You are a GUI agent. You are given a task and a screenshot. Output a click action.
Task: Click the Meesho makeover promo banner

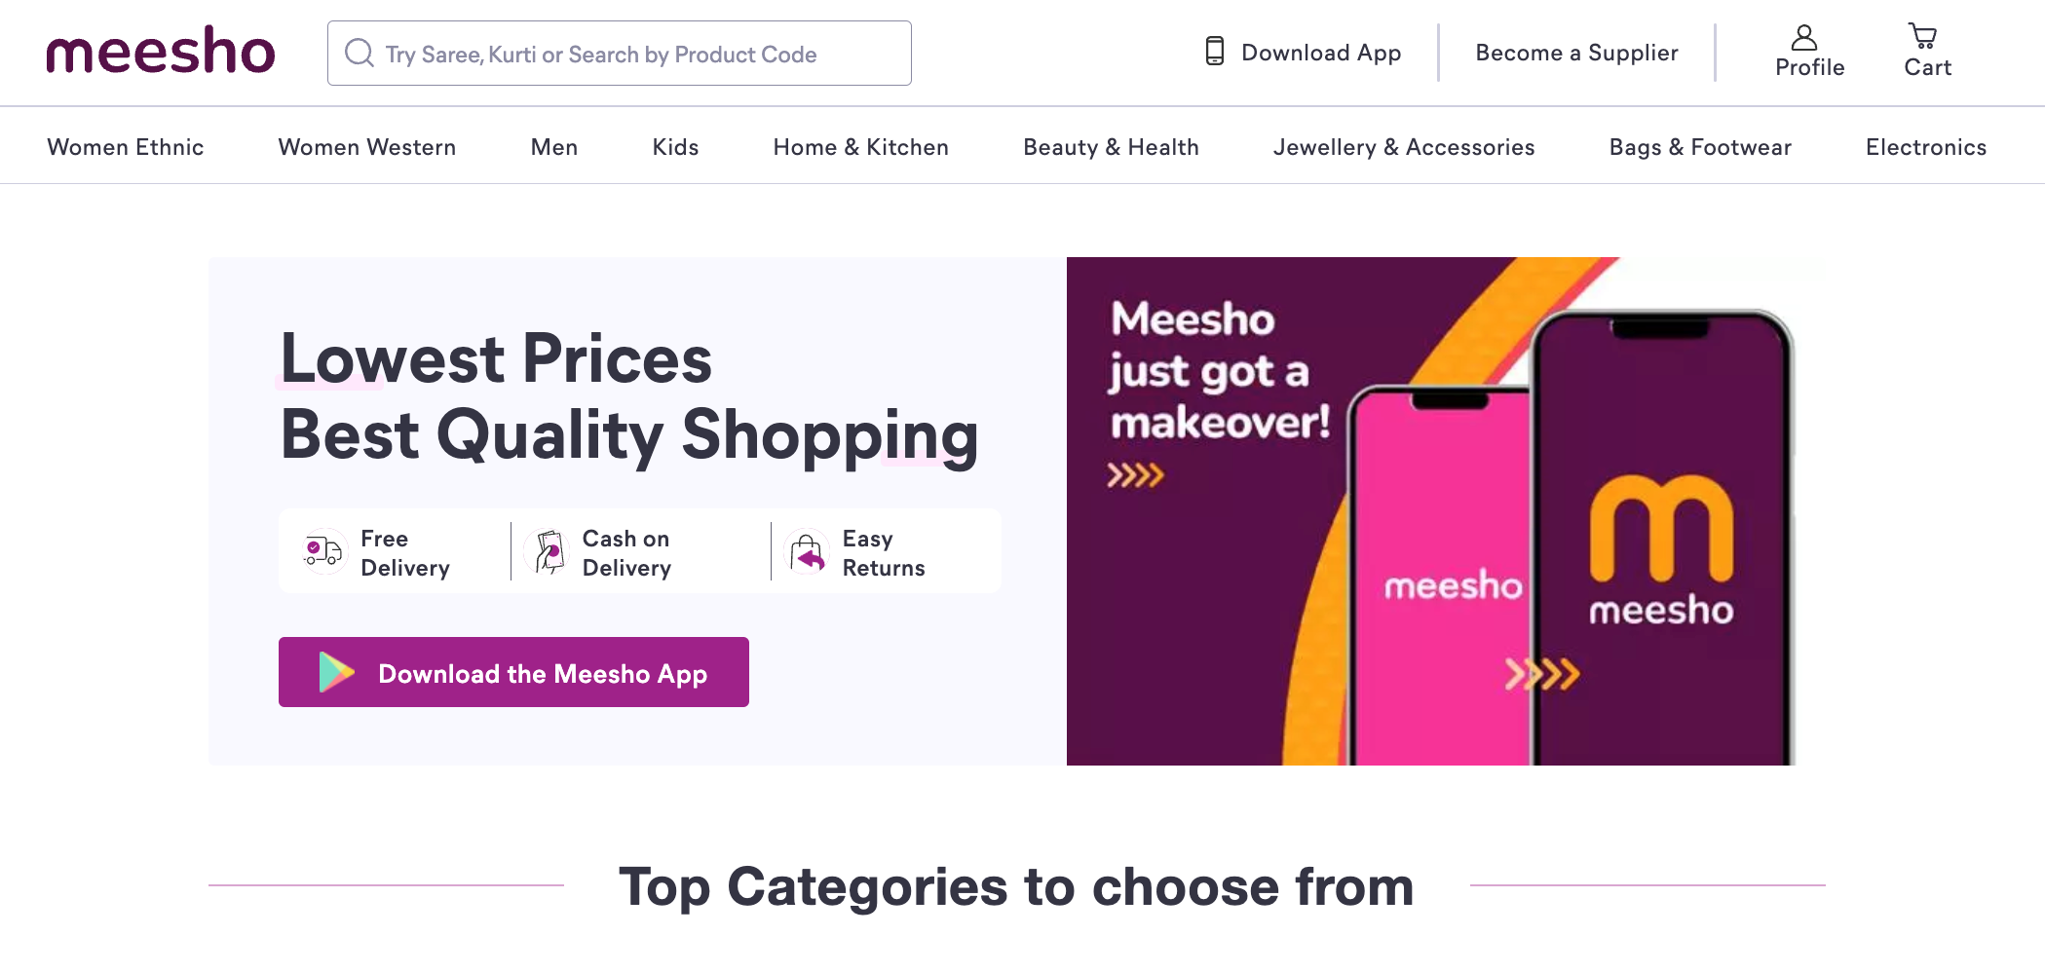(x=1430, y=511)
